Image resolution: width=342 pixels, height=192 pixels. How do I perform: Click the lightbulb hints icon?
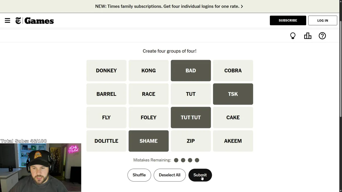(293, 36)
